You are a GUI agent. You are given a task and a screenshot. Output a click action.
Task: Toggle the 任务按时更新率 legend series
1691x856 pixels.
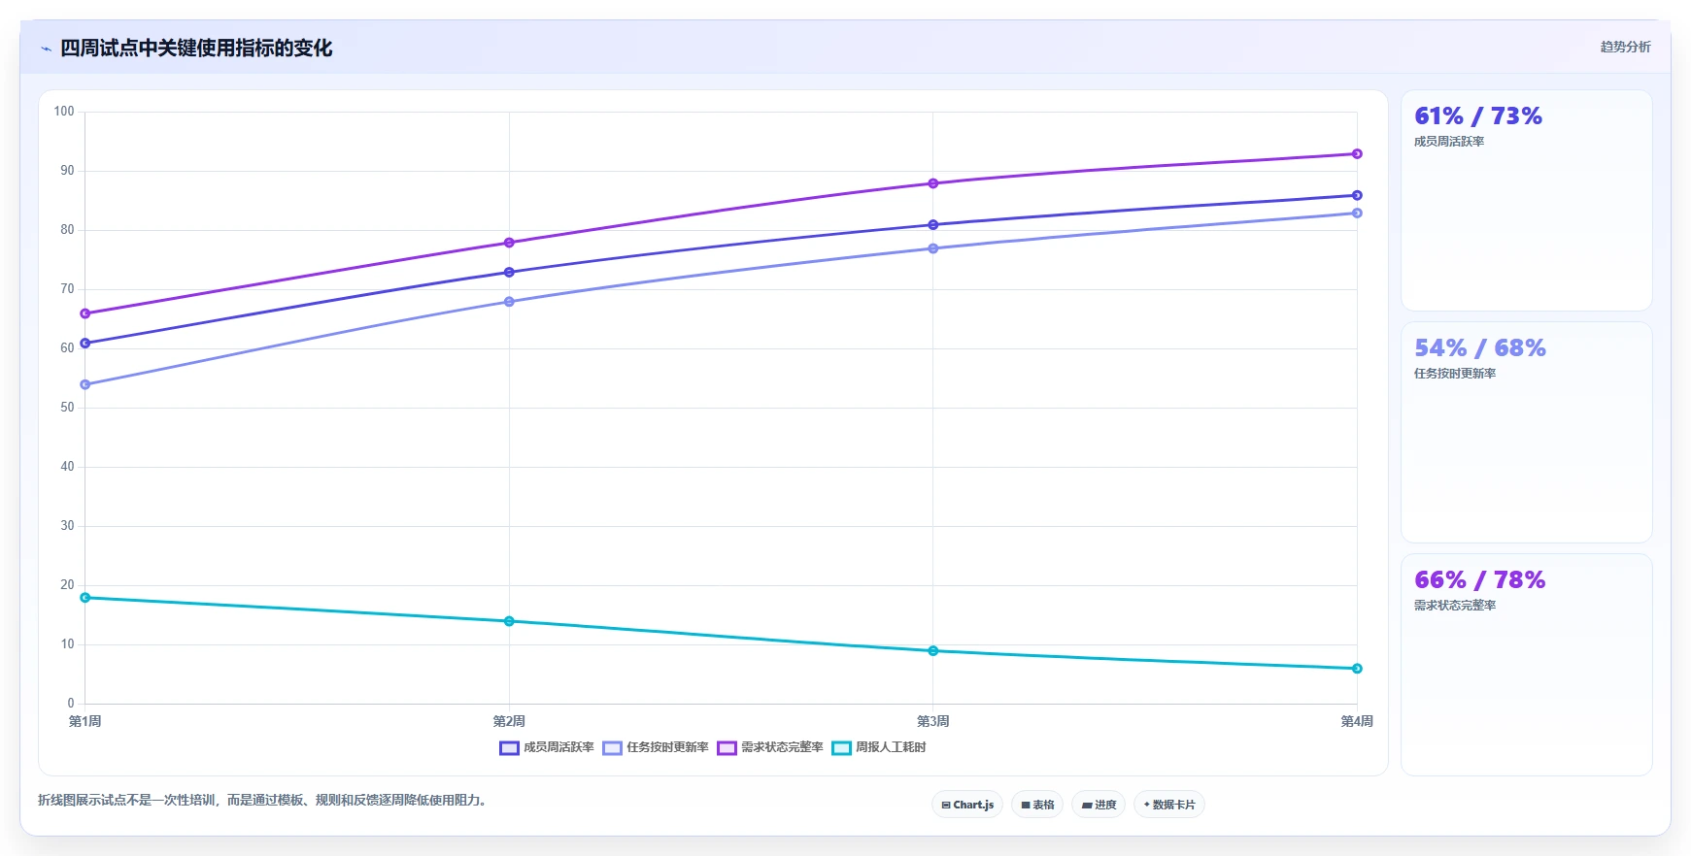click(x=656, y=747)
